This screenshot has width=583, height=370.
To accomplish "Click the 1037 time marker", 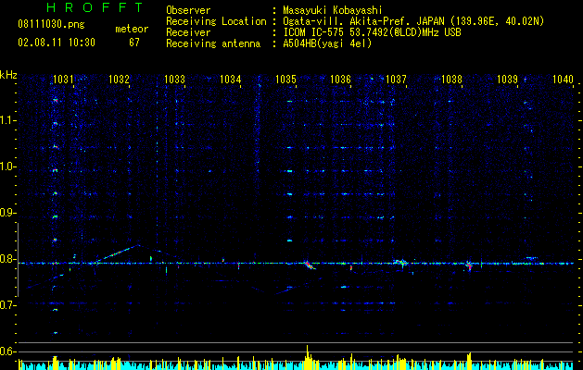I will [x=397, y=80].
